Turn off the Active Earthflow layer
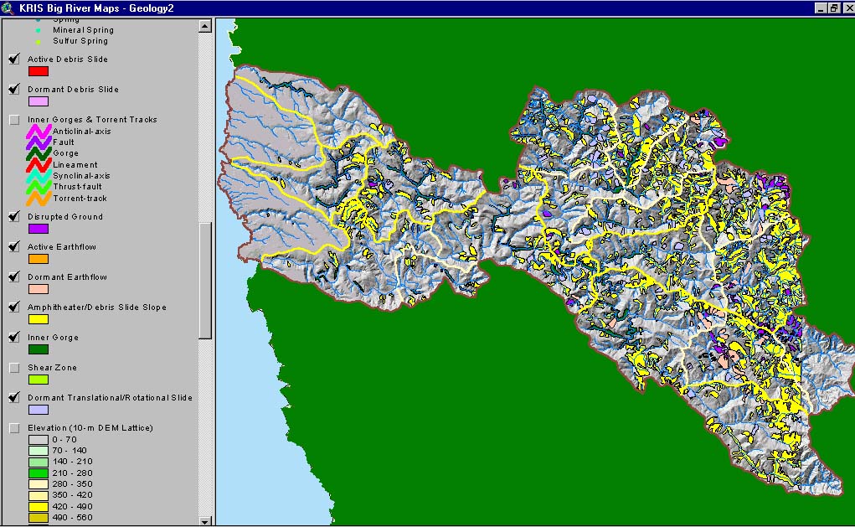 (x=14, y=246)
